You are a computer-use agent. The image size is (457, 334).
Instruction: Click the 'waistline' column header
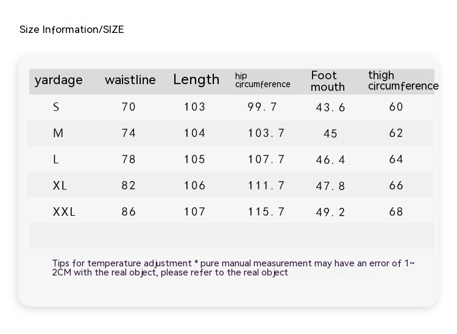point(130,80)
